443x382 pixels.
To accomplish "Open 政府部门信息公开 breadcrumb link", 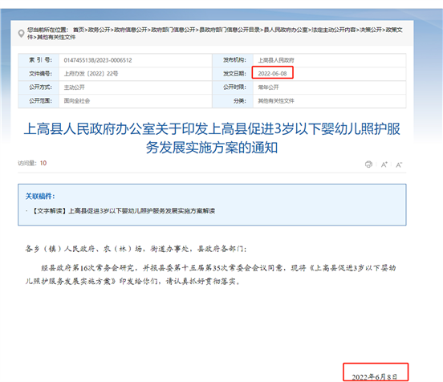I will 173,30.
